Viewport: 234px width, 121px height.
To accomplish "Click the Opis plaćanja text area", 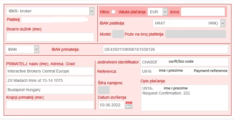I will click(x=185, y=98).
